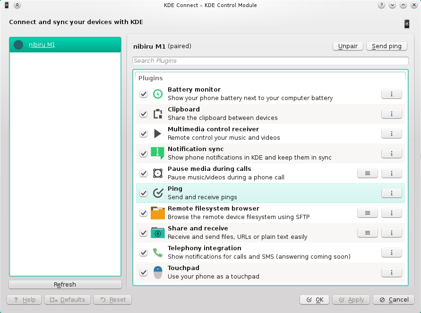Show info for Notification sync plugin
Viewport: 421px width, 313px height.
391,153
